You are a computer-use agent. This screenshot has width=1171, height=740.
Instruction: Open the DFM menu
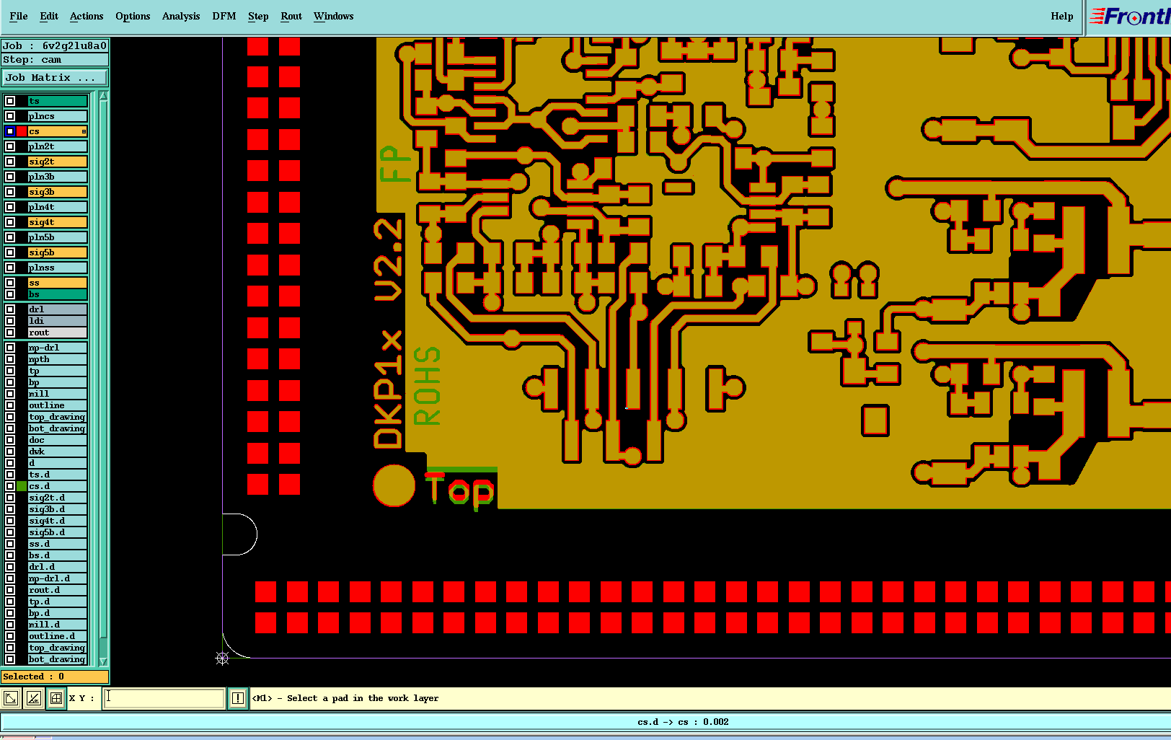tap(224, 16)
